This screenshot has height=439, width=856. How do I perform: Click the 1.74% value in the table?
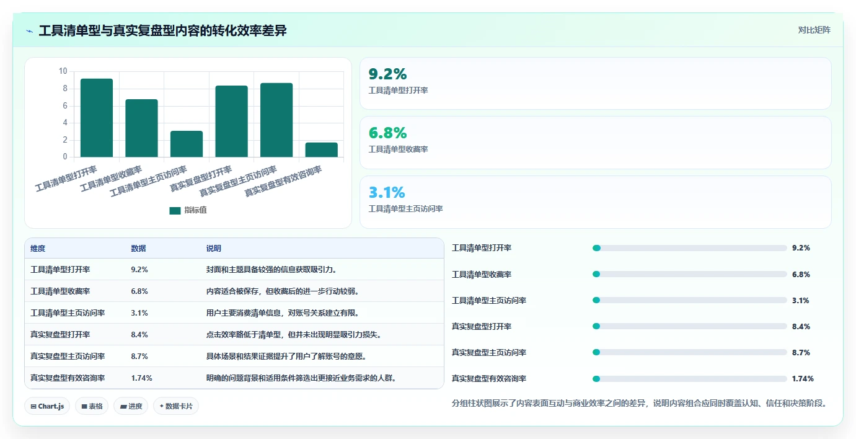pyautogui.click(x=141, y=378)
